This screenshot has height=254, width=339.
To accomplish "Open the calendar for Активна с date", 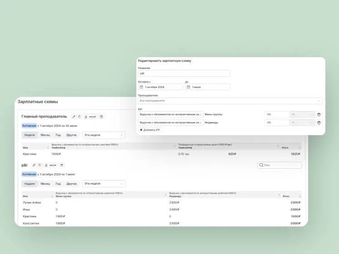I will click(x=141, y=87).
